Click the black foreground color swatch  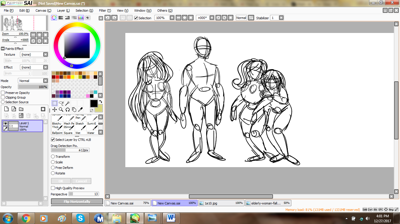click(x=94, y=104)
